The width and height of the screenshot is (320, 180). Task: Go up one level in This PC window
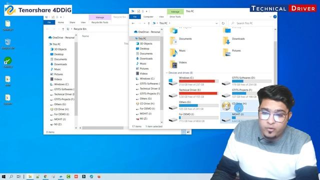tap(148, 23)
